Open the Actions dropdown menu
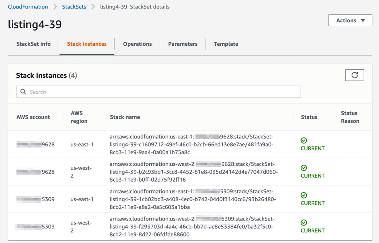The image size is (379, 243). pos(350,20)
